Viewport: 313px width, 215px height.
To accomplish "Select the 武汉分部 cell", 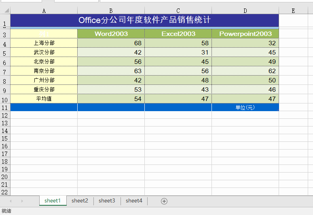I will click(x=44, y=52).
